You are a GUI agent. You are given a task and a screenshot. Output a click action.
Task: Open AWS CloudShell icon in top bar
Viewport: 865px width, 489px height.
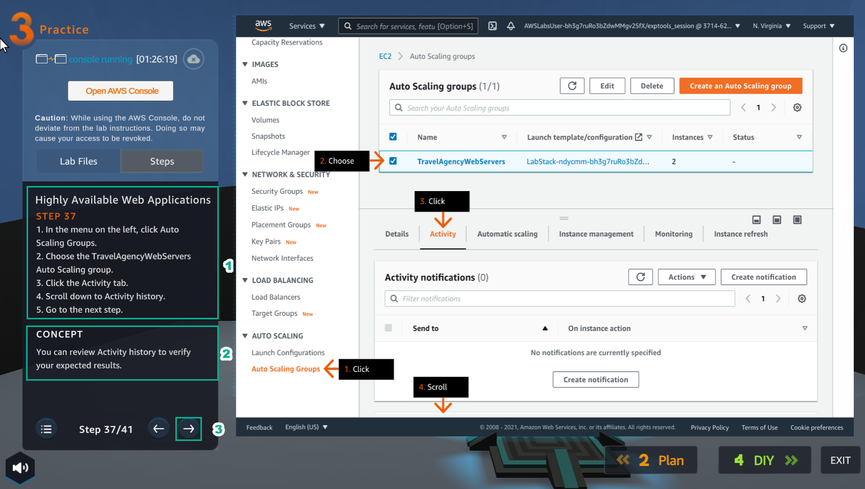[x=492, y=26]
